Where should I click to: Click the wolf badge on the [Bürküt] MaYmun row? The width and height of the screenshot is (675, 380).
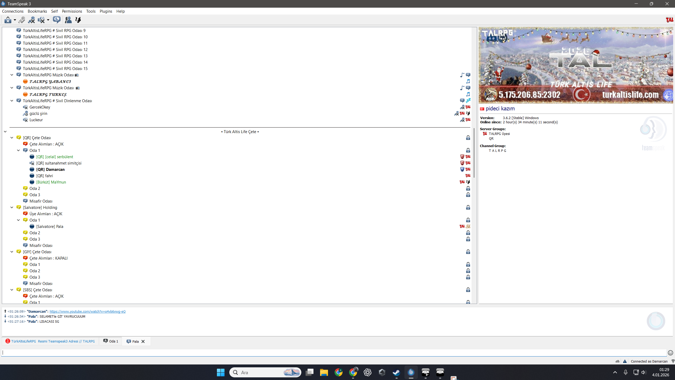[468, 182]
